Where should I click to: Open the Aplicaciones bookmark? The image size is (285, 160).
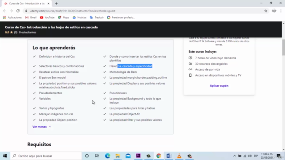click(x=12, y=17)
